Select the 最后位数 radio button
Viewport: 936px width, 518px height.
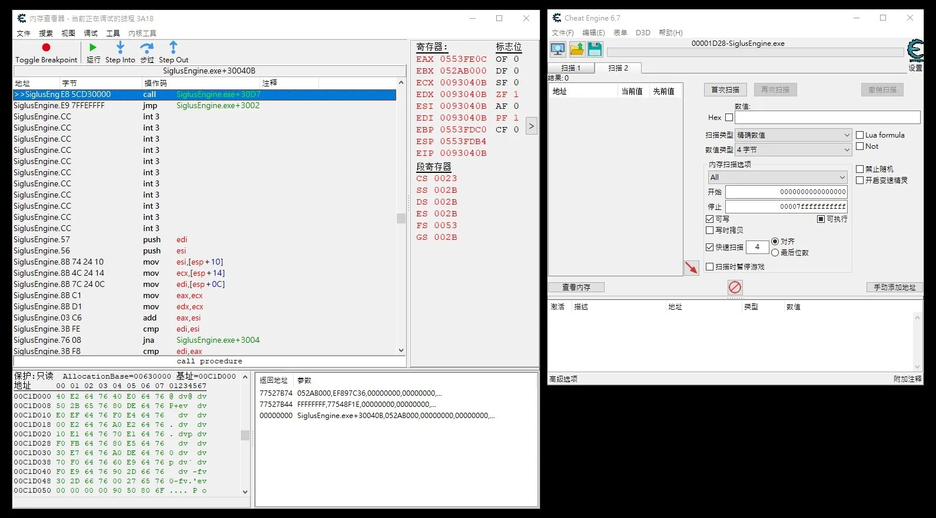pos(775,253)
